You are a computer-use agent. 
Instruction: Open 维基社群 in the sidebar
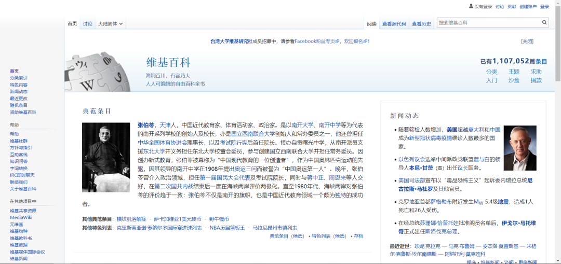(19, 141)
